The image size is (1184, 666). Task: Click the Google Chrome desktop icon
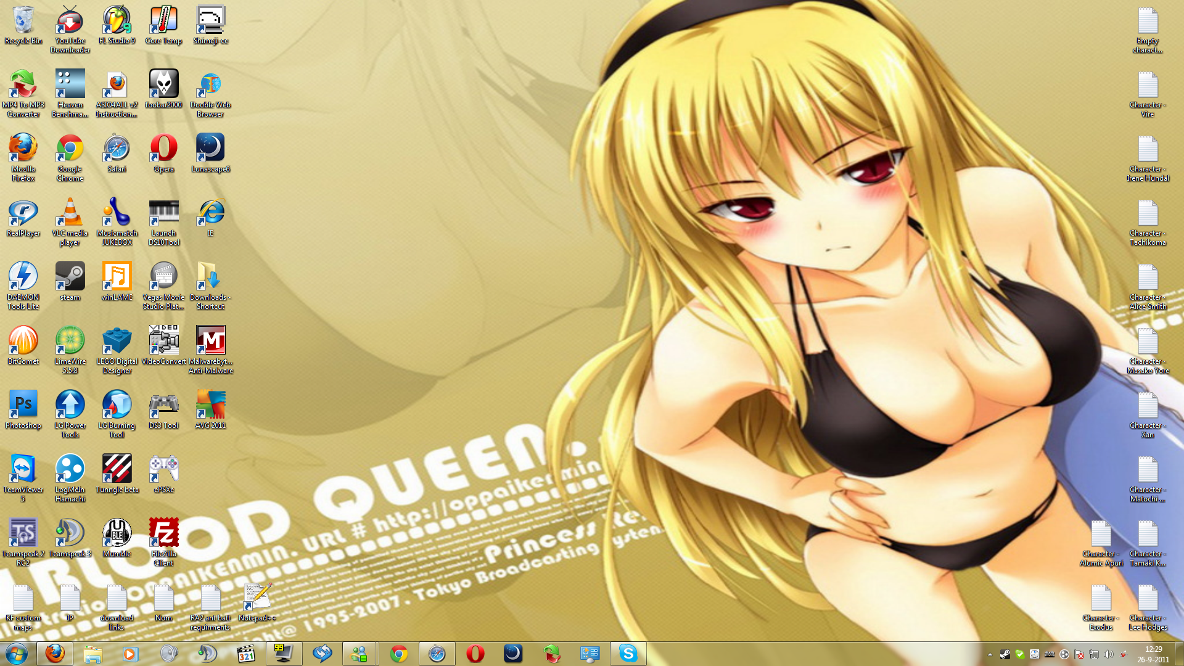(70, 158)
